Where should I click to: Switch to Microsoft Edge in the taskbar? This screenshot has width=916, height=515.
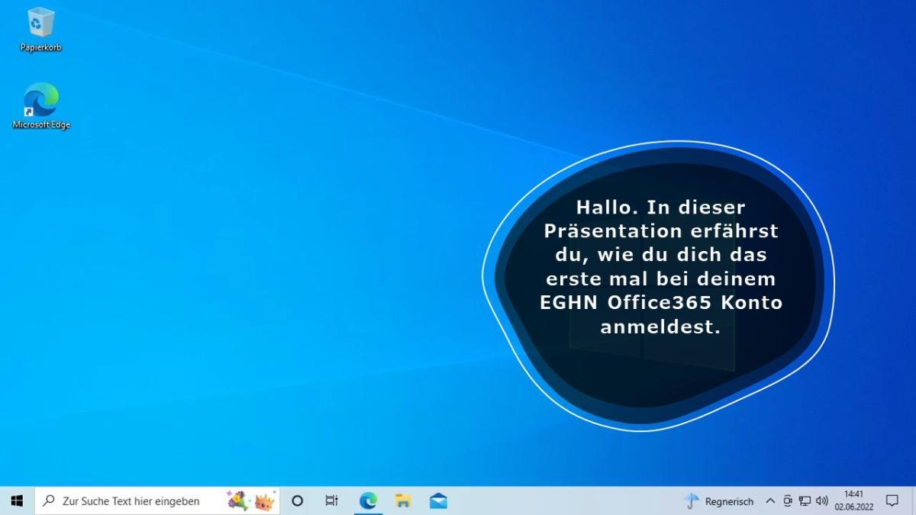(x=368, y=501)
